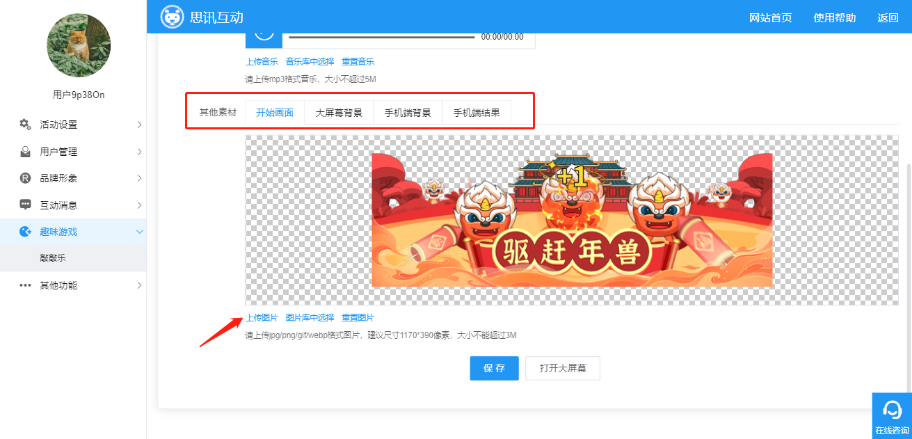Screen dimensions: 912x439
Task: Click the 思讯互动 robot logo icon
Action: [x=172, y=17]
